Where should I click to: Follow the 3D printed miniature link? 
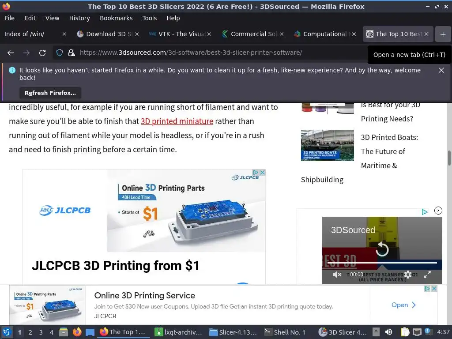tap(177, 121)
